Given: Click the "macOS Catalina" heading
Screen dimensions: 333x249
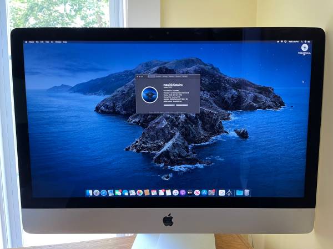Looking at the screenshot, I should click(x=173, y=85).
